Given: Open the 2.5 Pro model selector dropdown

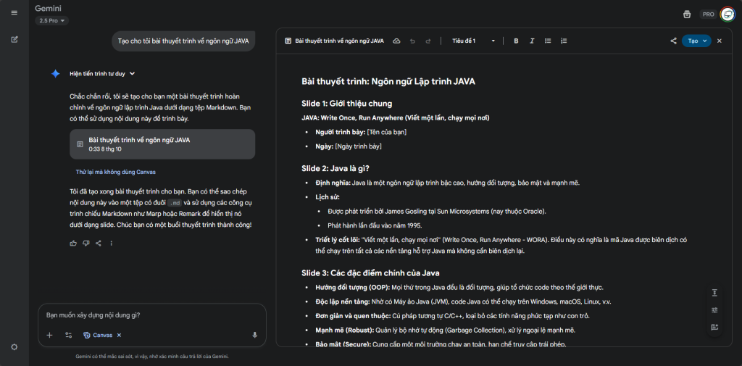Looking at the screenshot, I should (x=52, y=20).
